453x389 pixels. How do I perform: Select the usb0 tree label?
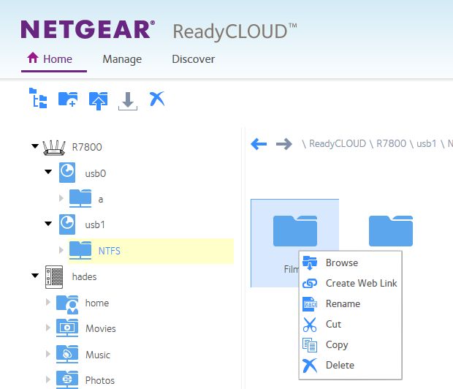tap(96, 173)
